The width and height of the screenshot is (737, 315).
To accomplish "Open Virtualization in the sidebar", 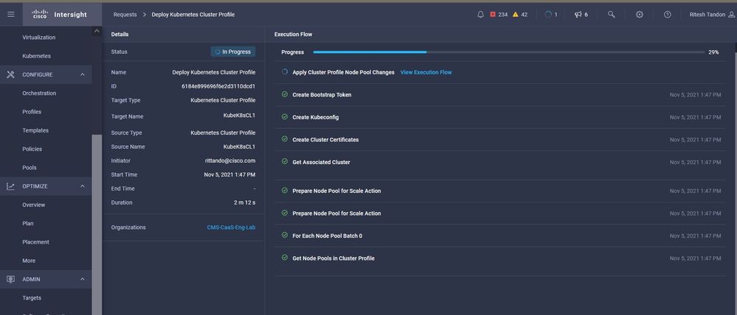I will click(x=39, y=38).
